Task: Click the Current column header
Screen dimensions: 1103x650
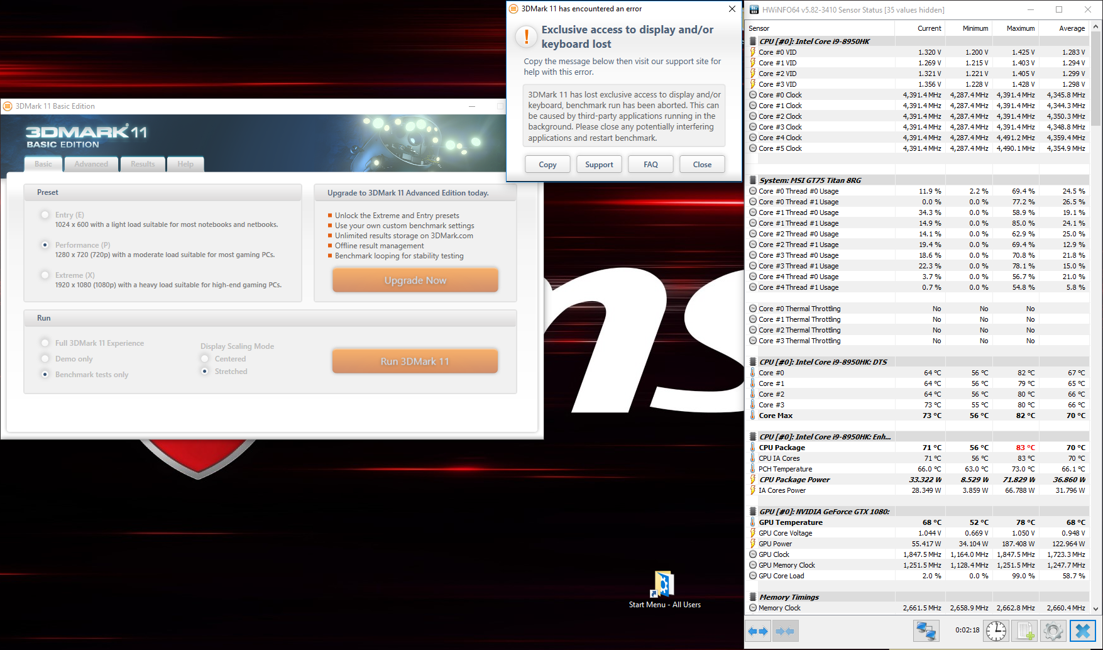Action: tap(919, 28)
